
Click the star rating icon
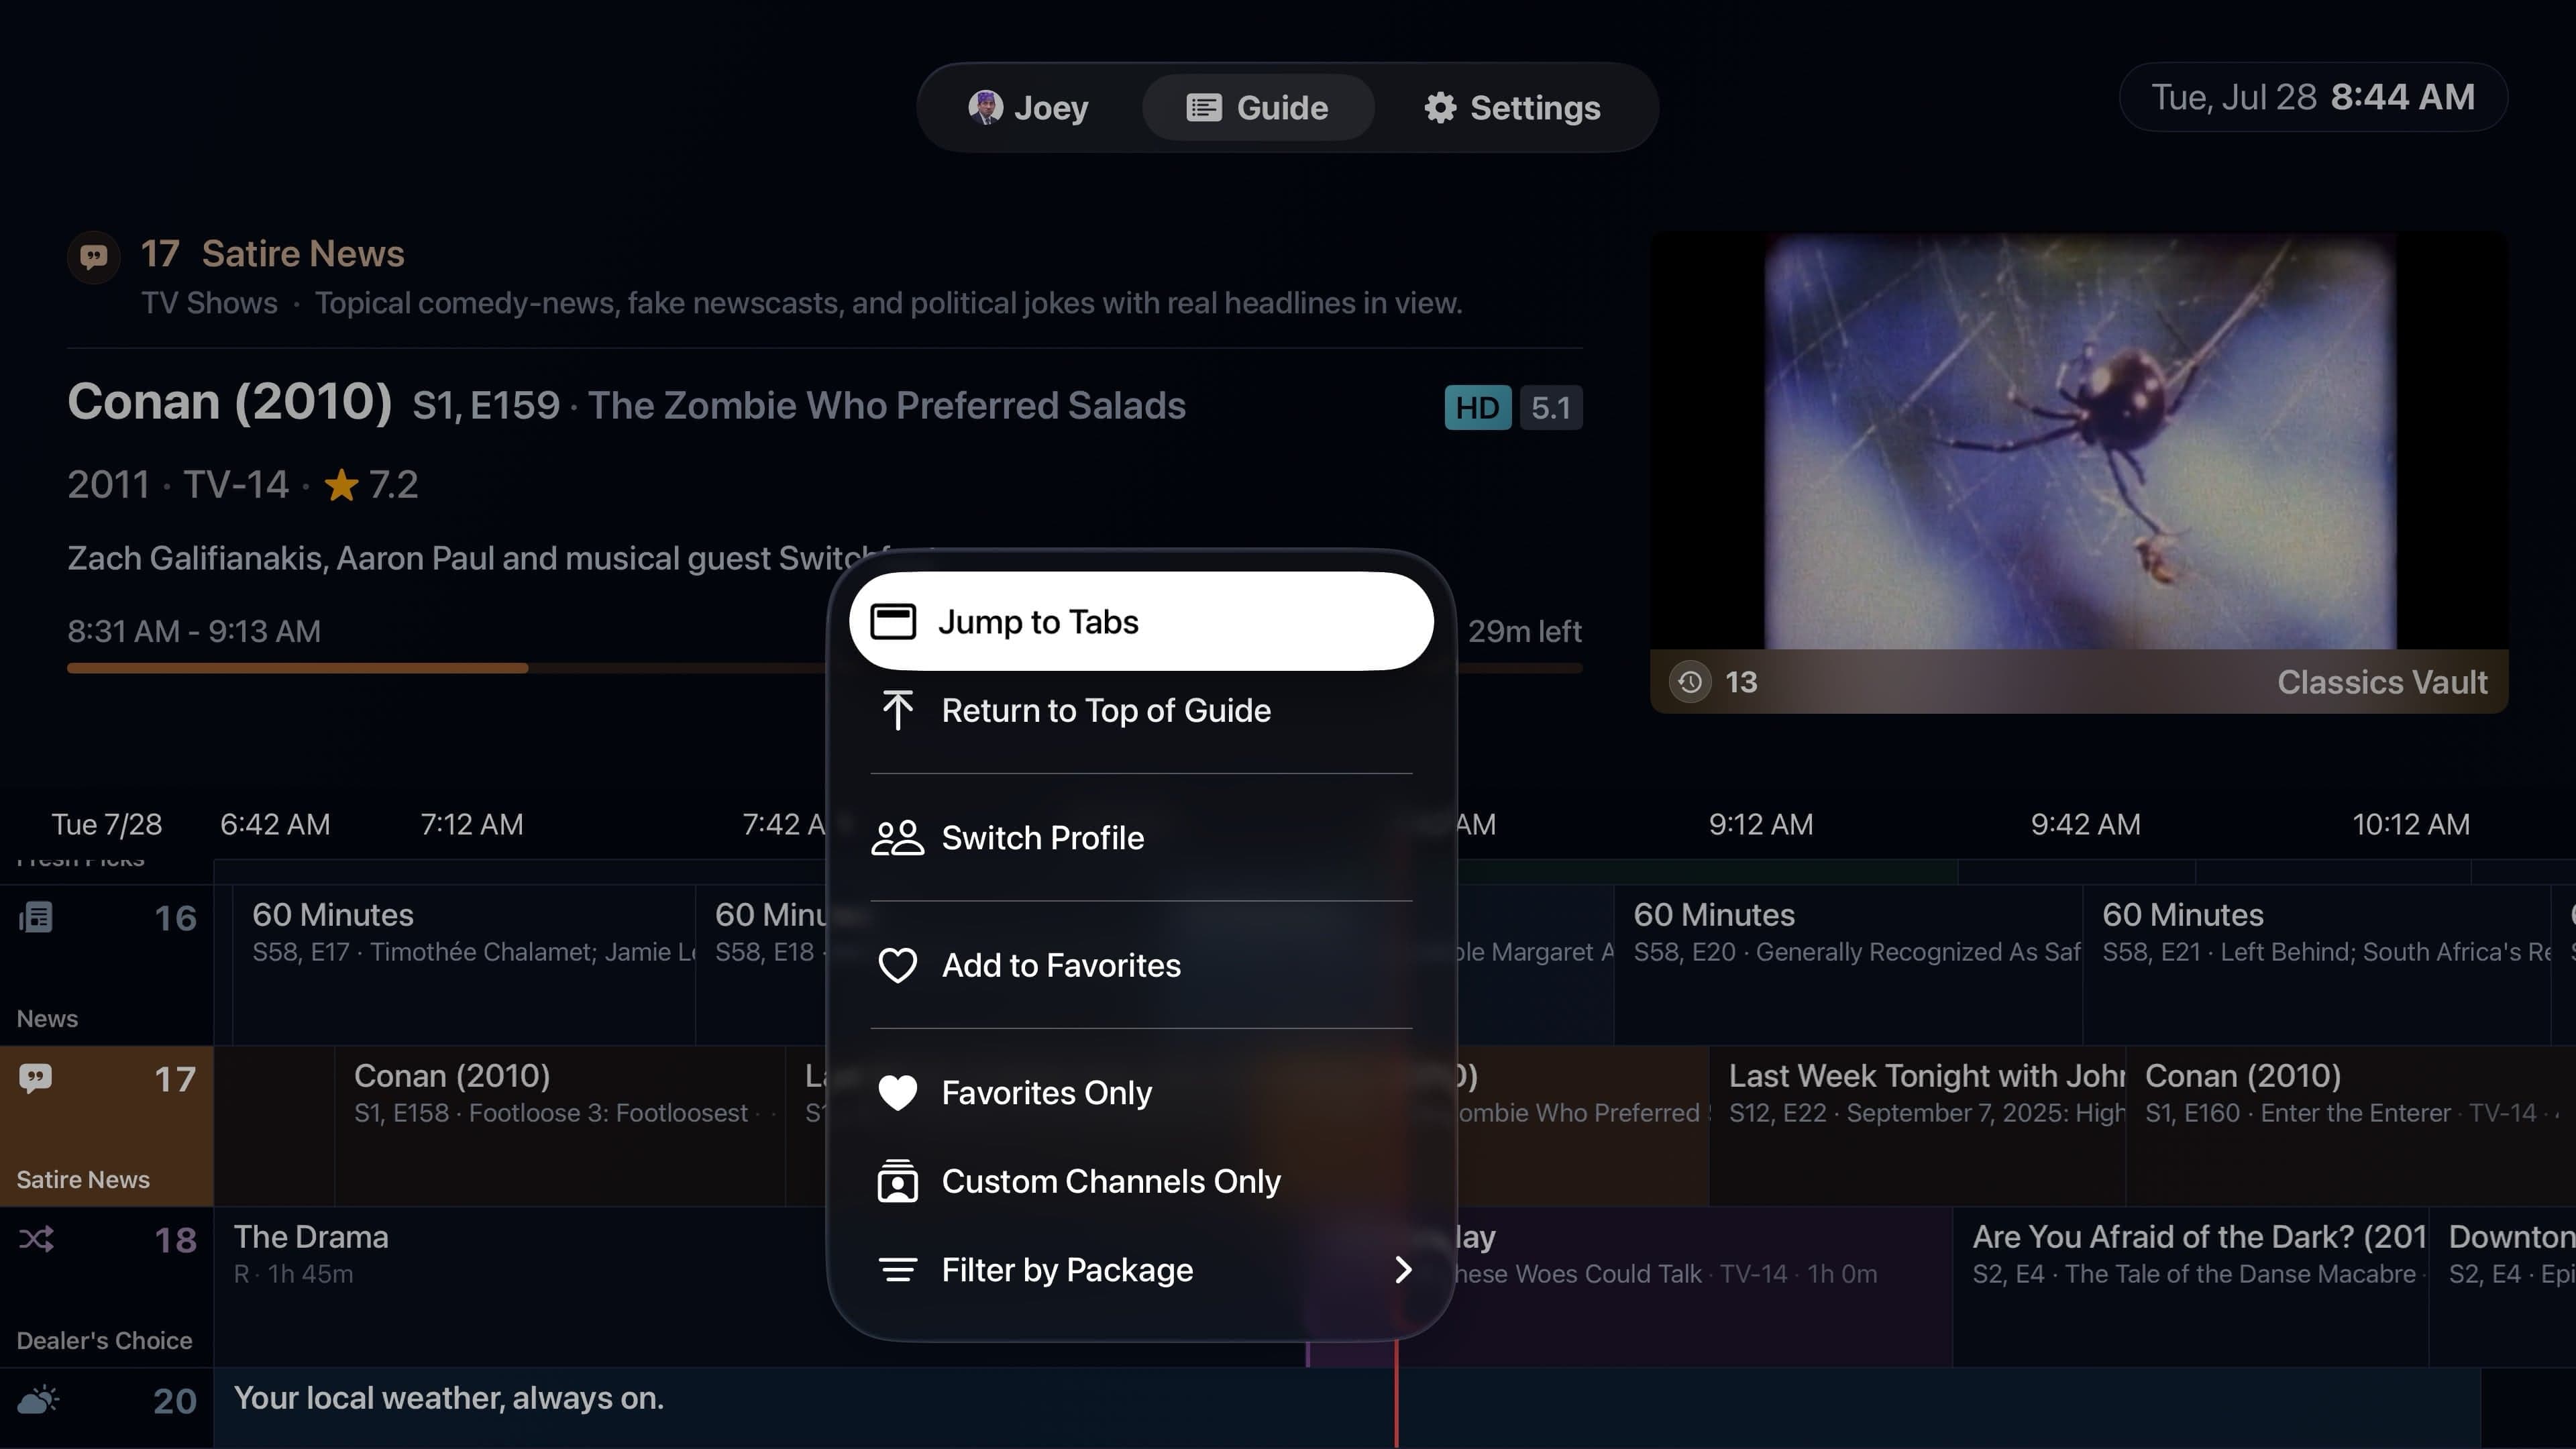pos(341,485)
